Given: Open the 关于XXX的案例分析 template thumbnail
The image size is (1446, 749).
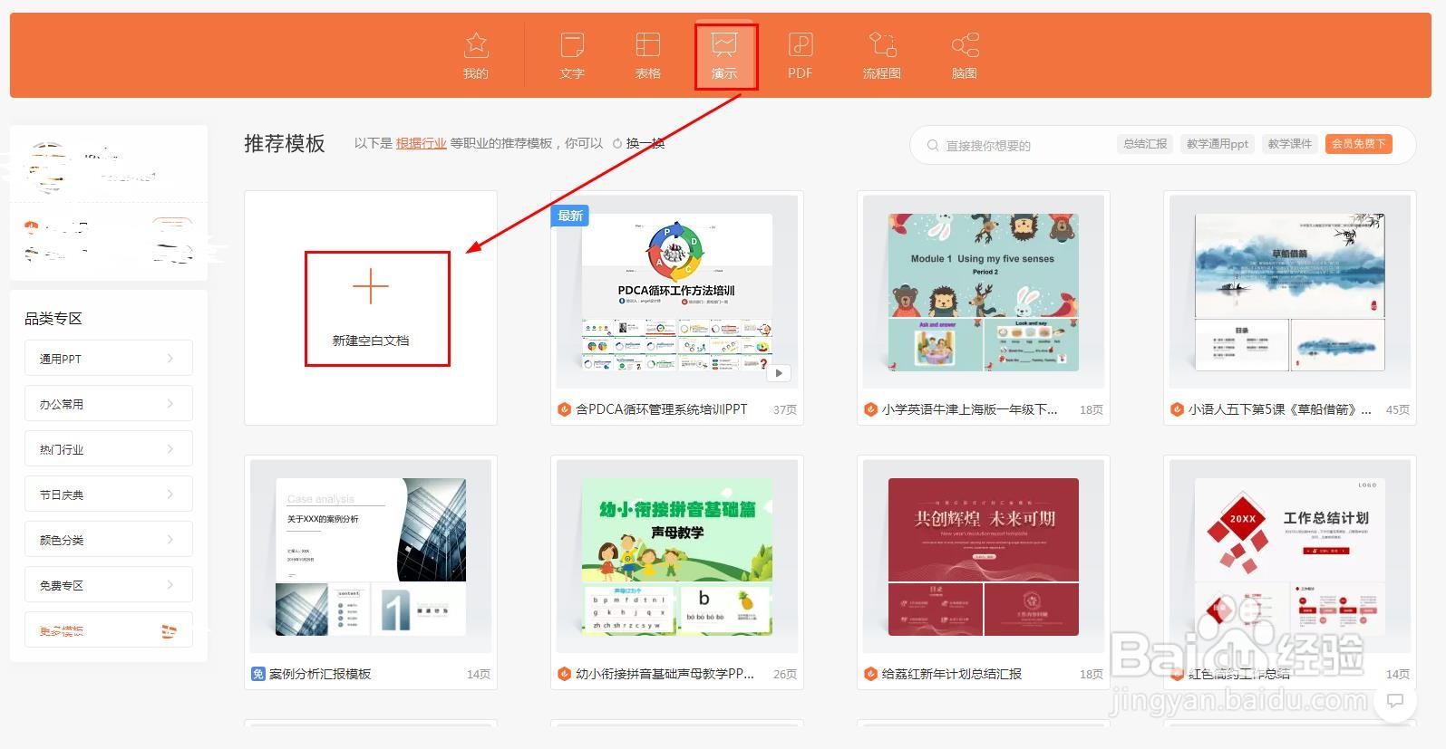Looking at the screenshot, I should [371, 557].
